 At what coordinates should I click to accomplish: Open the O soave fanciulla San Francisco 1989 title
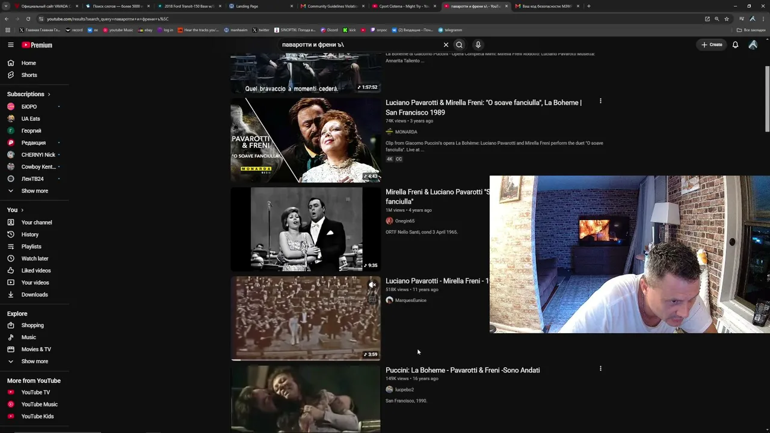(x=484, y=108)
